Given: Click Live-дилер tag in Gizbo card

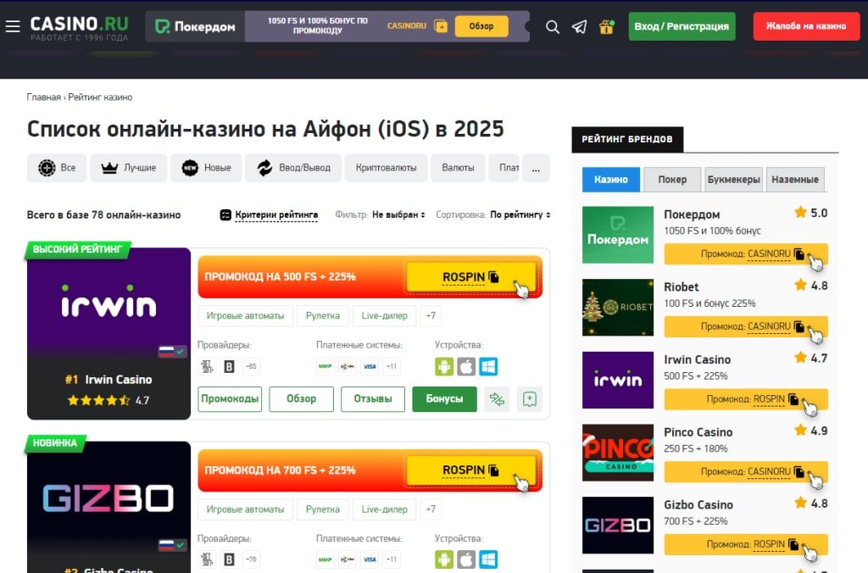Looking at the screenshot, I should [384, 509].
